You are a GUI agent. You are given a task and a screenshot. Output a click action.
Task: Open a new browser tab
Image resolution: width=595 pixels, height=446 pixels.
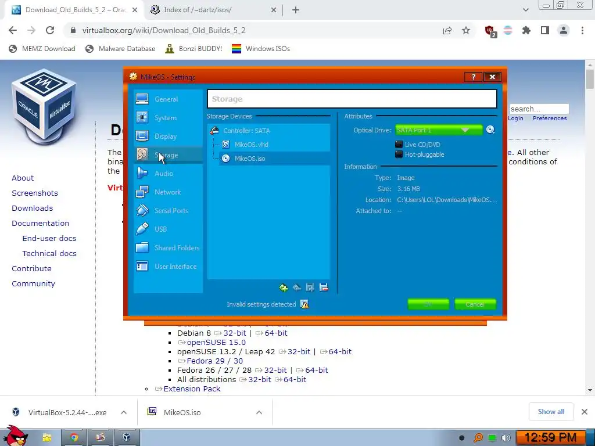[x=296, y=10]
